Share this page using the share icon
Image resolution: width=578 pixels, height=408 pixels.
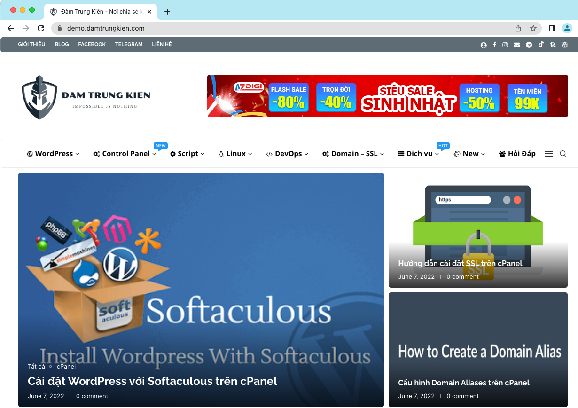(x=518, y=28)
